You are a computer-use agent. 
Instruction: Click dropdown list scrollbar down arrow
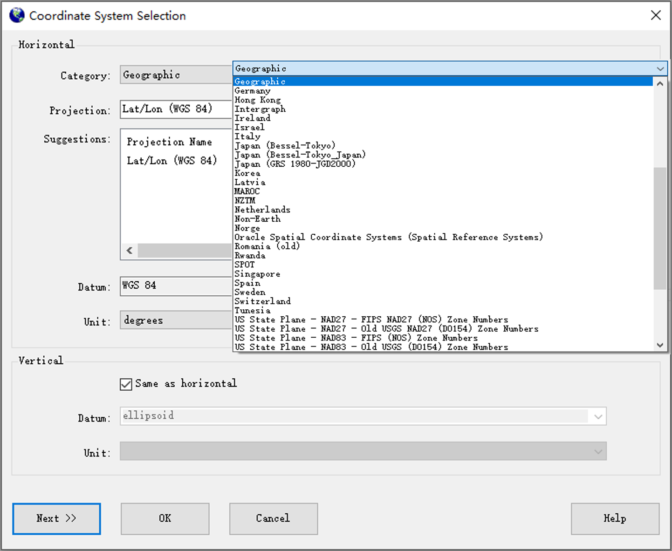660,345
